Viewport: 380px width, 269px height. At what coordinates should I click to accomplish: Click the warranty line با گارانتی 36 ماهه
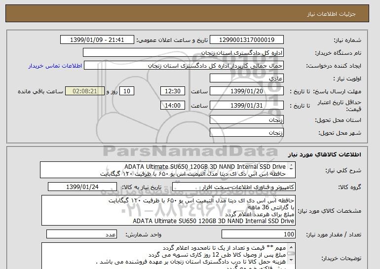271,207
